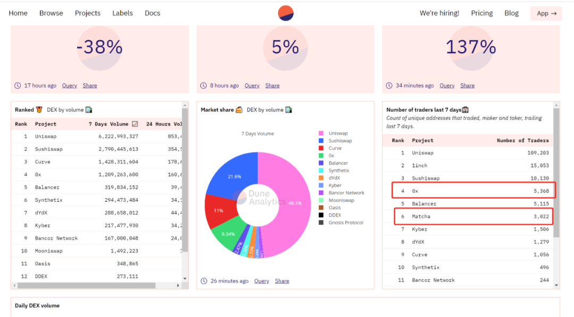The width and height of the screenshot is (574, 317).
Task: Toggle Curve legend entry in pie chart
Action: (330, 148)
